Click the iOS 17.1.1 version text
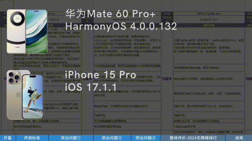The image size is (252, 141). point(91,87)
